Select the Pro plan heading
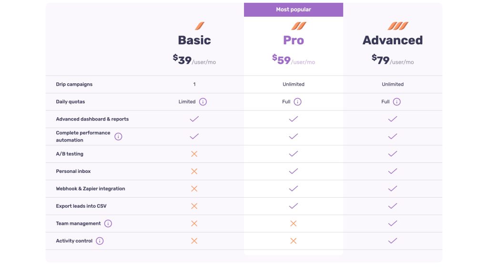Image resolution: width=488 pixels, height=271 pixels. coord(294,40)
